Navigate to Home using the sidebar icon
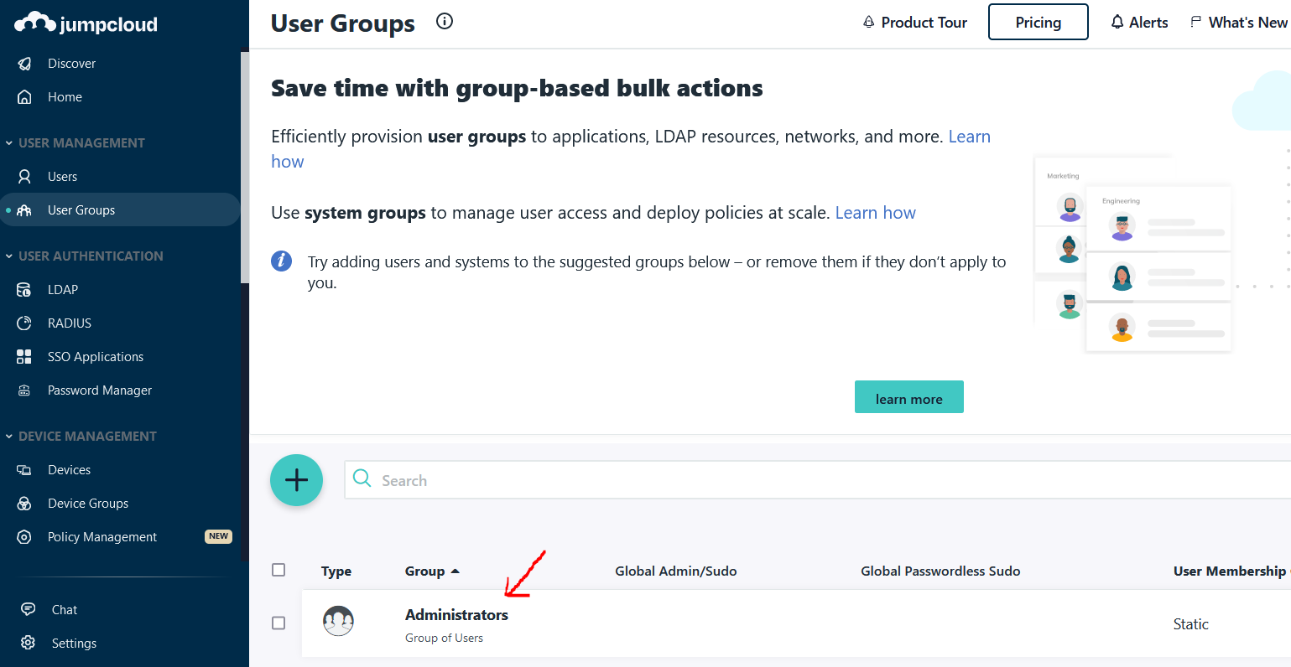Screen dimensions: 1291x667 pyautogui.click(x=65, y=96)
